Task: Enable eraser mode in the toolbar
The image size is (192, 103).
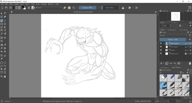Action: tap(65, 8)
